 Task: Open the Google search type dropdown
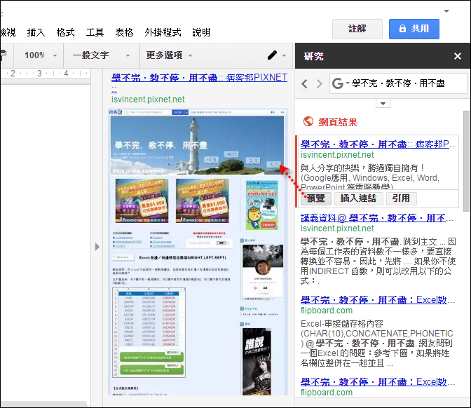click(x=348, y=83)
